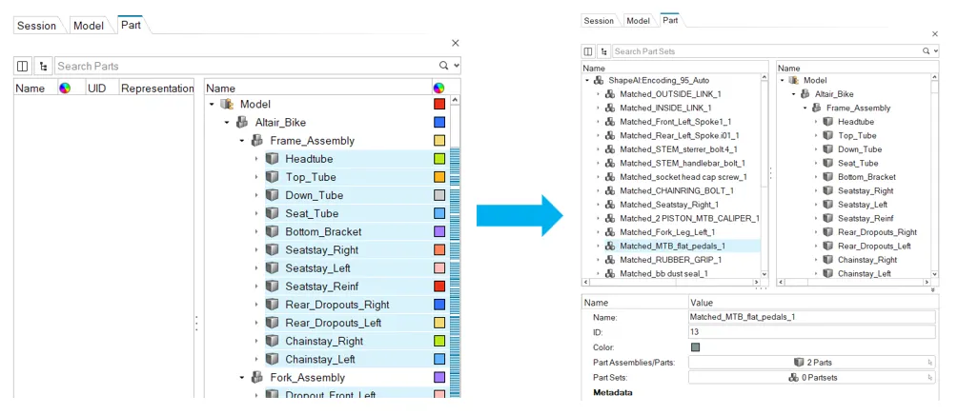958x415 pixels.
Task: Click in Search Part Sets input field
Action: click(766, 51)
